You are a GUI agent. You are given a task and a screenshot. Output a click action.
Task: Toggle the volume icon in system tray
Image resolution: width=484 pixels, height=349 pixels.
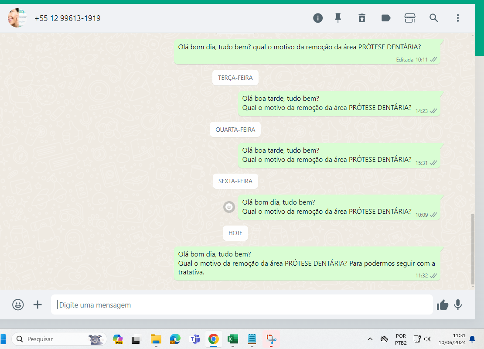[427, 339]
